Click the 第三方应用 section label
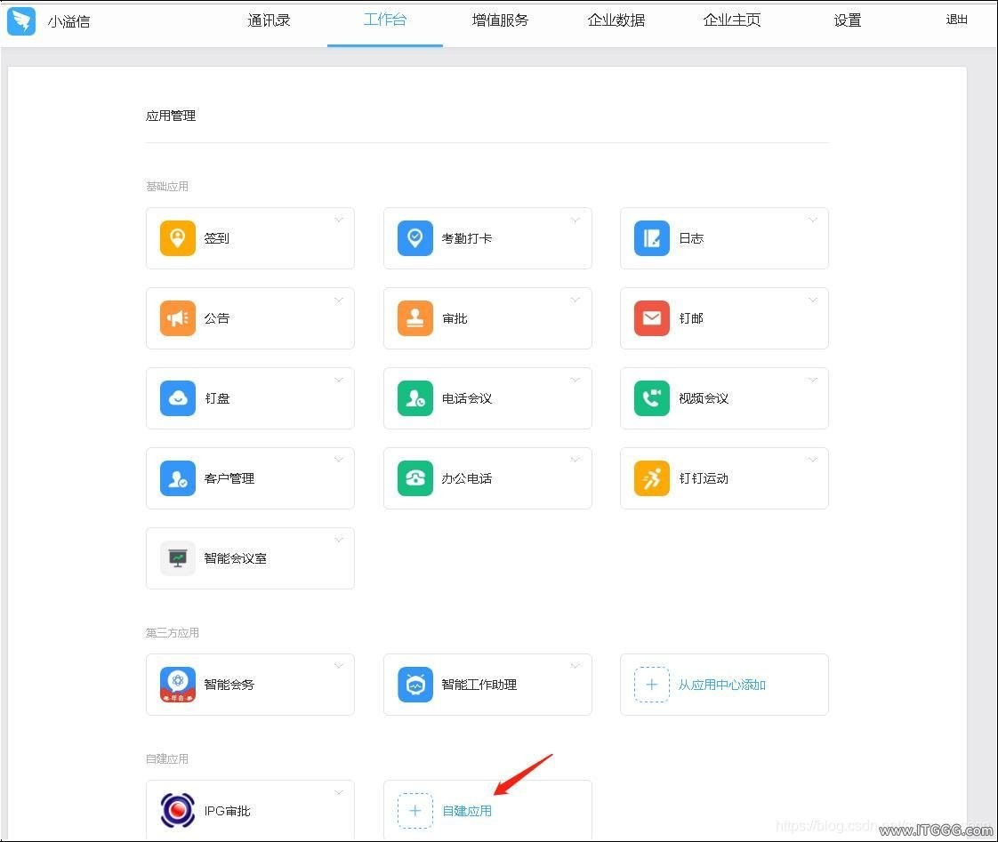The height and width of the screenshot is (842, 998). [x=173, y=633]
